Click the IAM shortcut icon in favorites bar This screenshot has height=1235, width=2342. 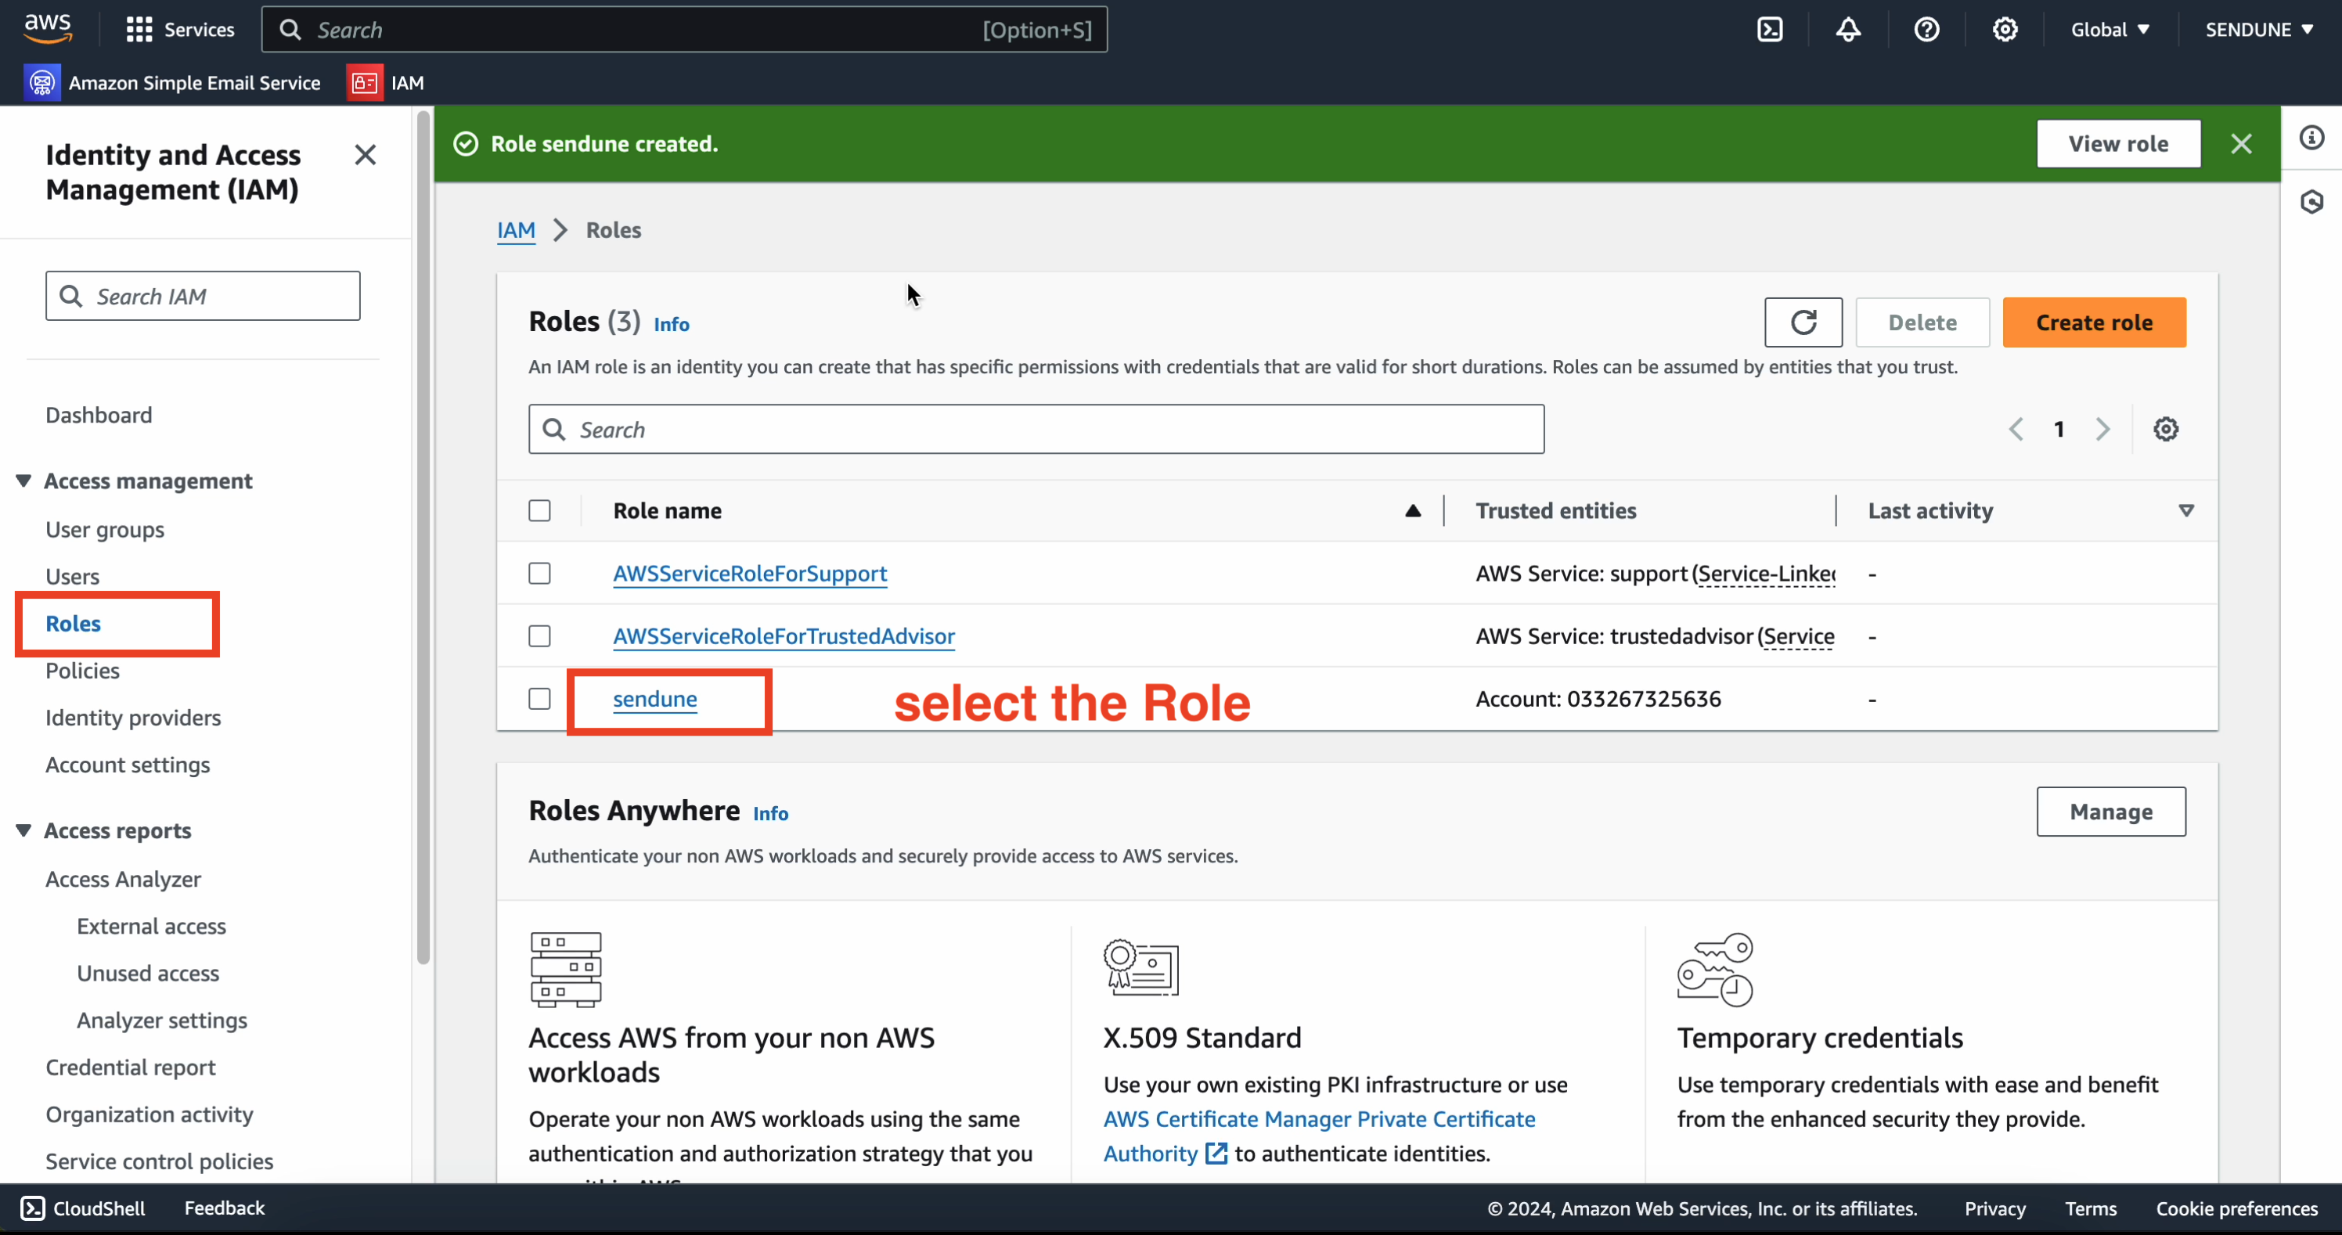tap(365, 83)
